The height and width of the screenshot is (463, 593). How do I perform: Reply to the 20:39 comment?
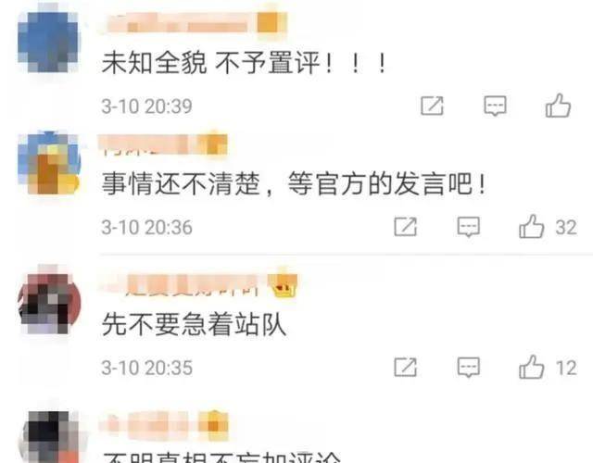click(495, 106)
